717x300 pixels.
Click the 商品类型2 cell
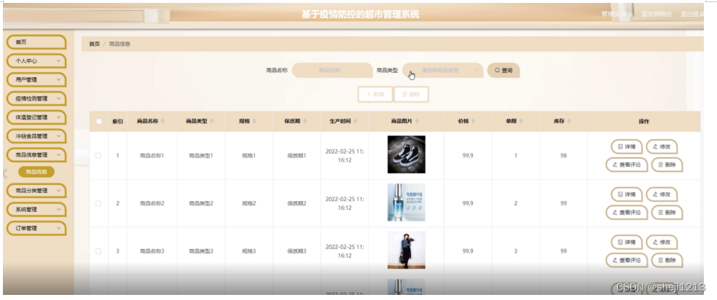pyautogui.click(x=201, y=203)
